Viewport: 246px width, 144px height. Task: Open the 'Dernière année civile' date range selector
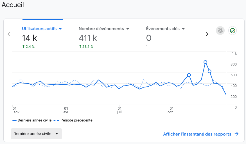coord(36,134)
